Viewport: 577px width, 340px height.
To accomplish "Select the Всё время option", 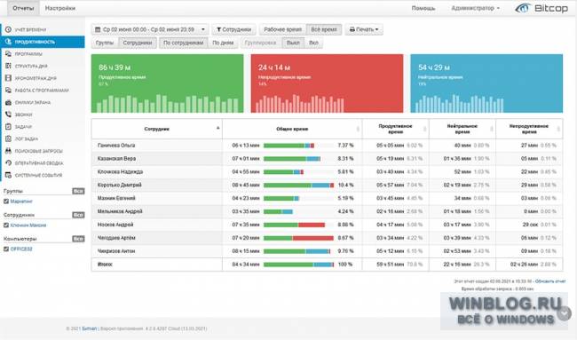I will (324, 29).
